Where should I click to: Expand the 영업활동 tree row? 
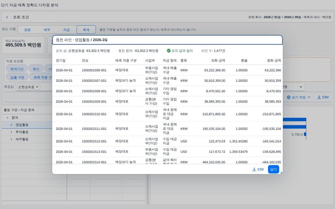point(11,125)
